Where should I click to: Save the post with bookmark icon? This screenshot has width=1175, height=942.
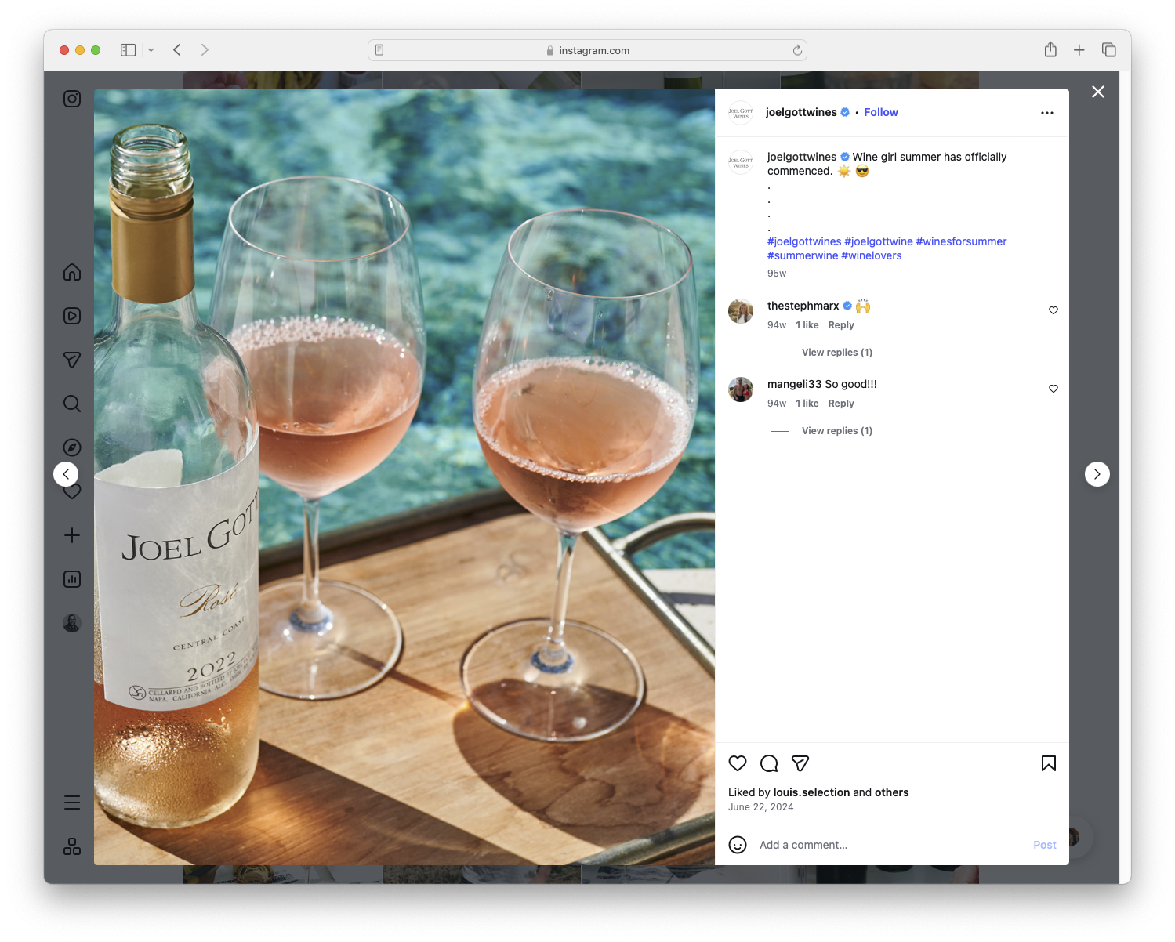[1049, 763]
